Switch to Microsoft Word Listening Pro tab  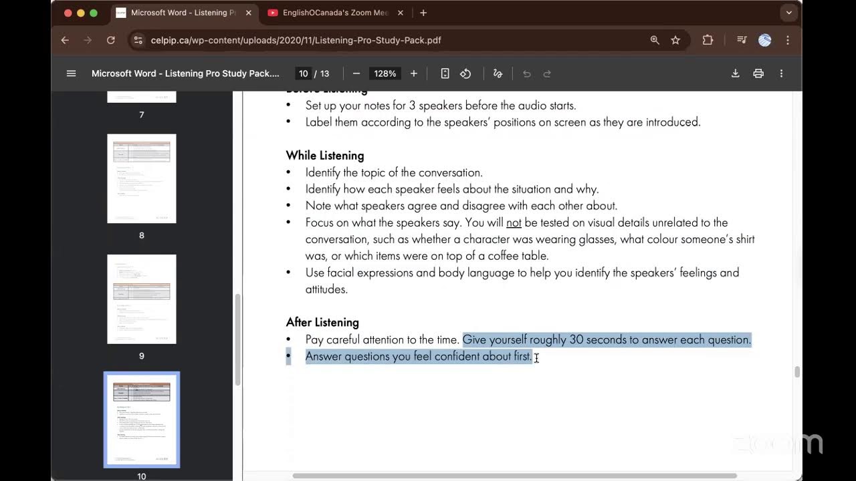pyautogui.click(x=183, y=13)
